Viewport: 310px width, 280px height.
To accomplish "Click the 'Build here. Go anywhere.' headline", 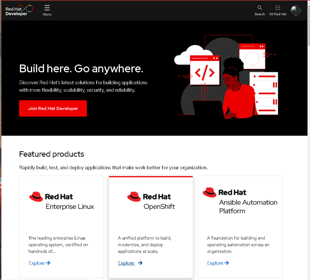I will [81, 68].
